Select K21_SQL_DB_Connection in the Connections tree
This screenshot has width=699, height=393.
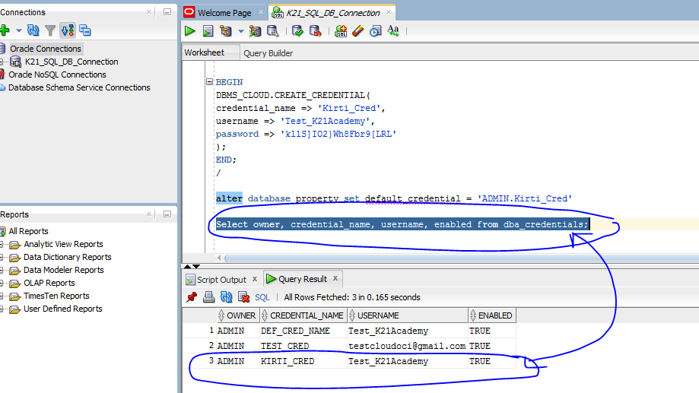[71, 62]
